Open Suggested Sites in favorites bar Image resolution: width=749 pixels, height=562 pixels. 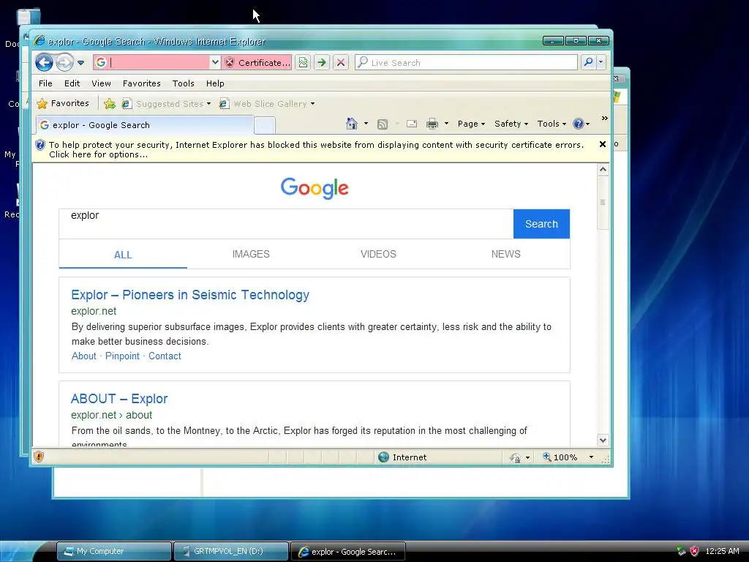[x=166, y=104]
